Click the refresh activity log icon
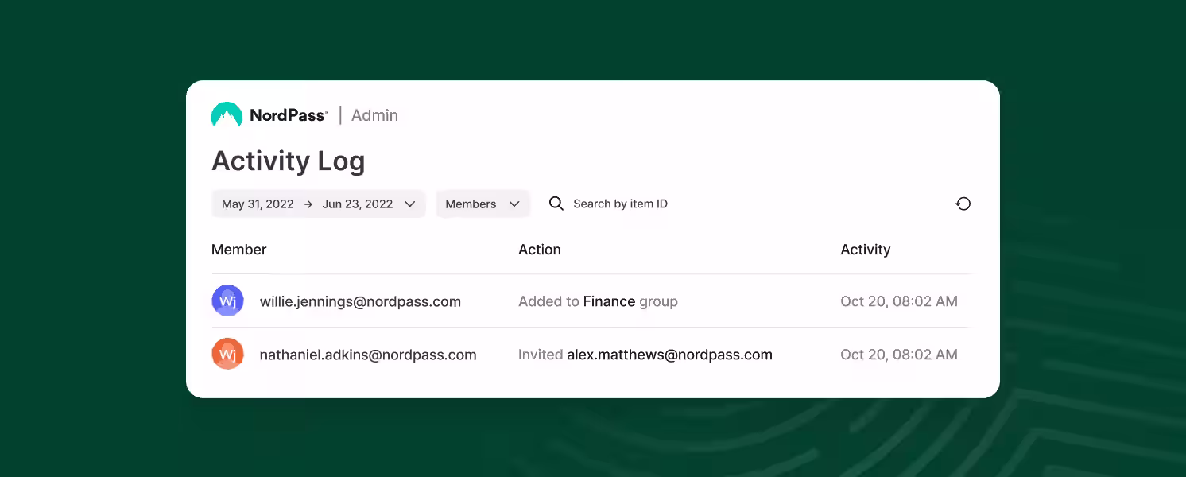 click(963, 204)
